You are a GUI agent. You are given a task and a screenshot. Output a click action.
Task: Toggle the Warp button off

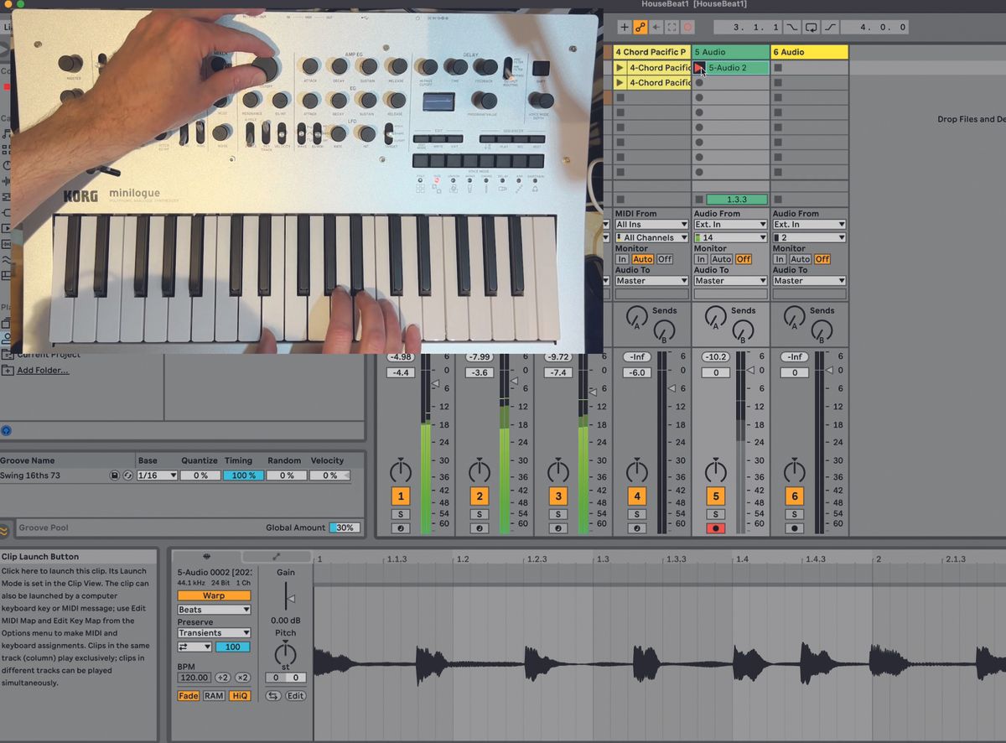coord(214,595)
